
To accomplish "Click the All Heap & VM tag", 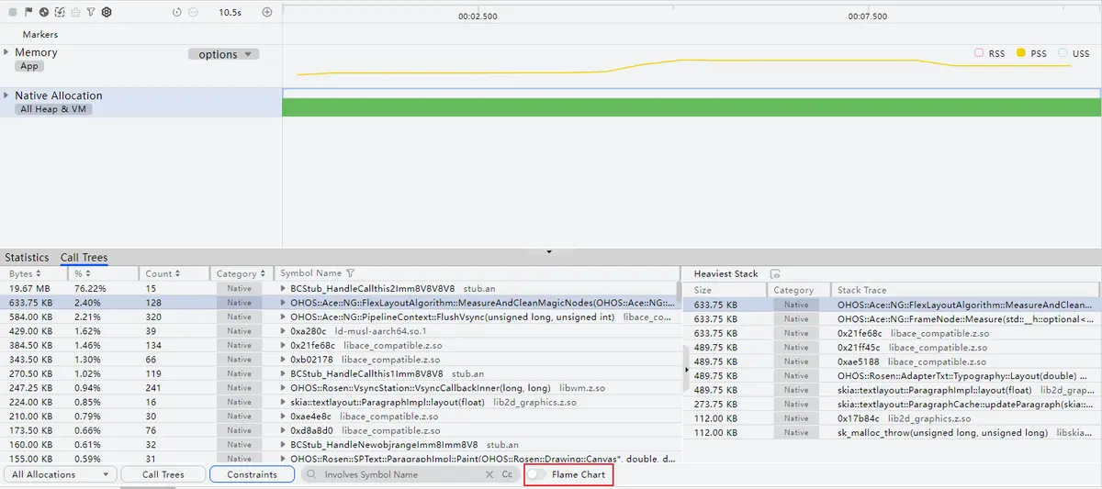I will 54,109.
